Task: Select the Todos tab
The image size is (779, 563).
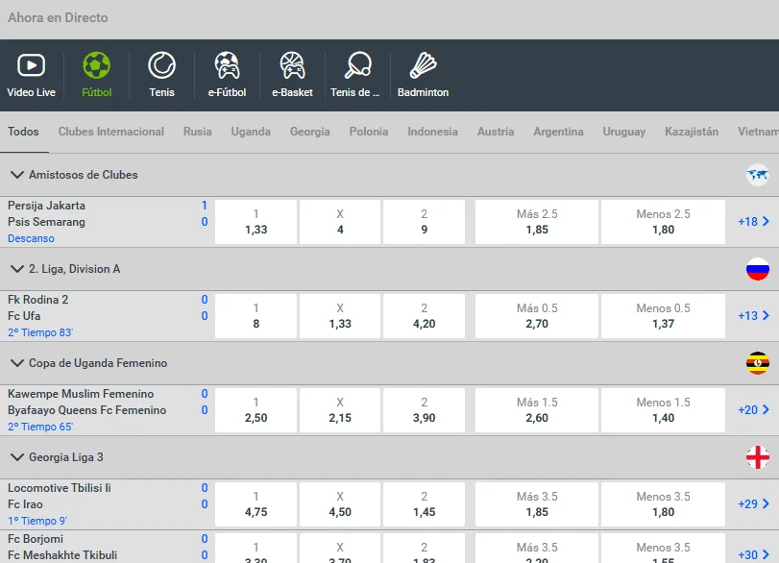Action: (23, 132)
